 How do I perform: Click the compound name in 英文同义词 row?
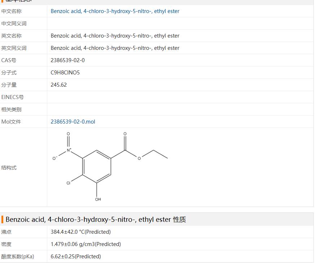point(115,48)
